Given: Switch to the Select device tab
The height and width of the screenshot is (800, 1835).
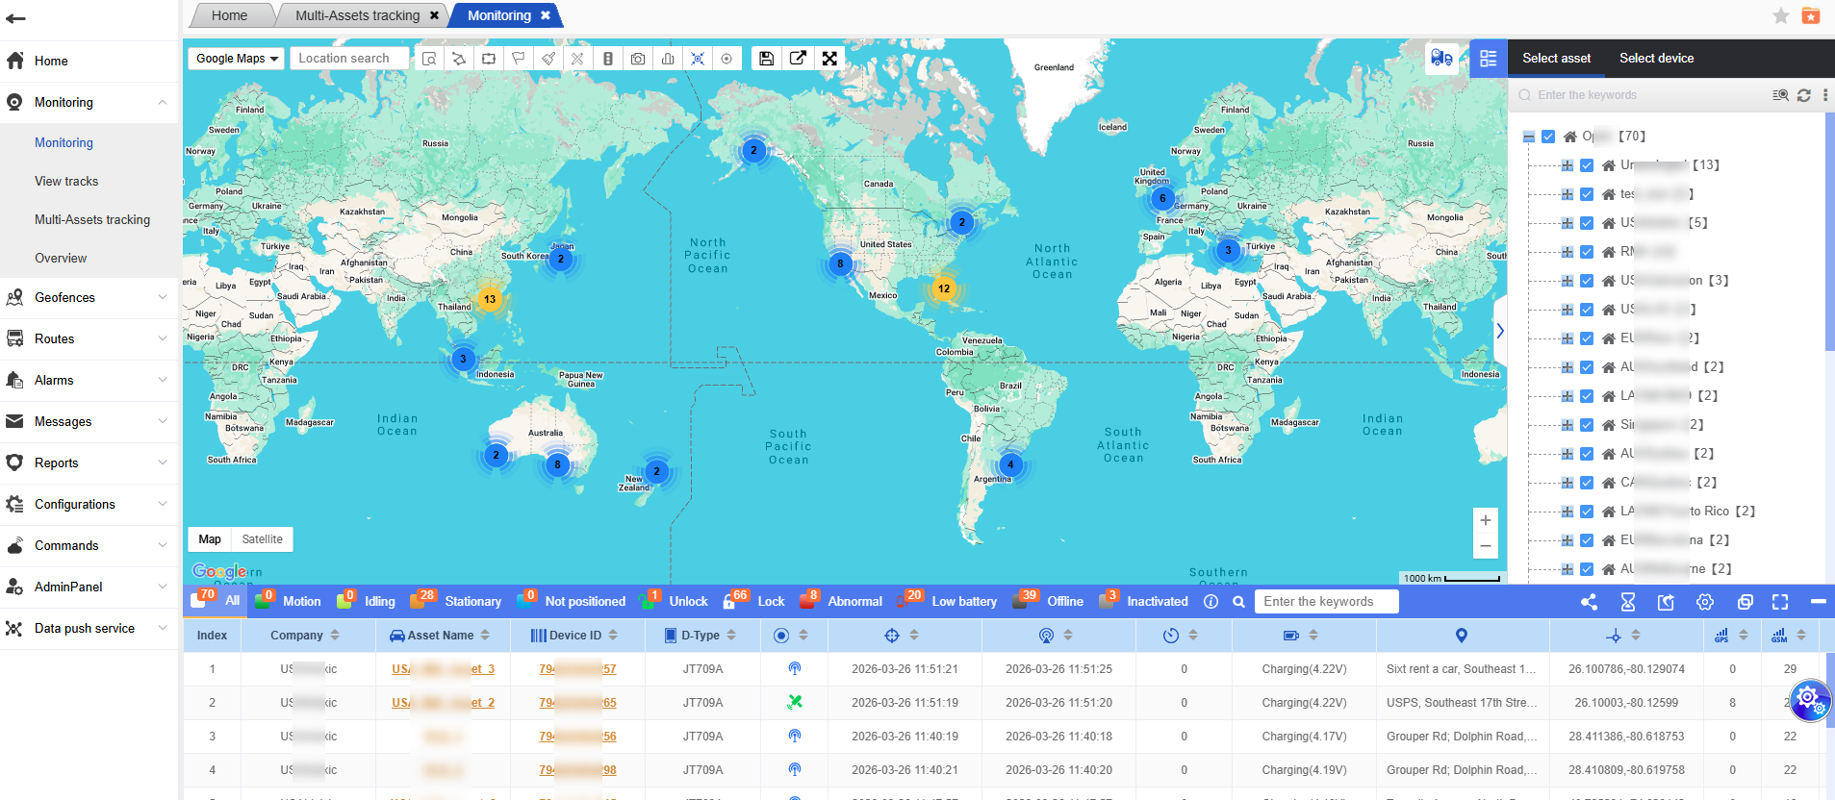Looking at the screenshot, I should tap(1656, 59).
